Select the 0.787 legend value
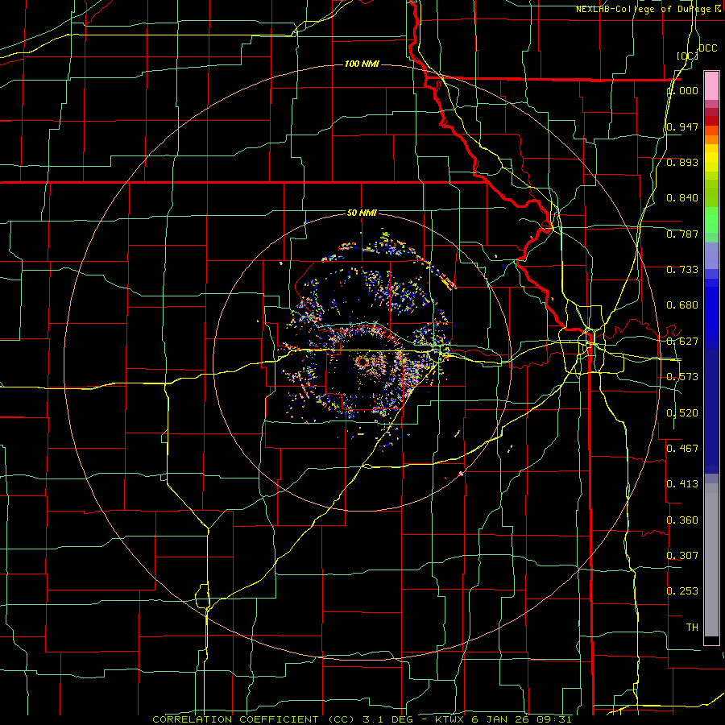The height and width of the screenshot is (725, 725). pos(682,234)
